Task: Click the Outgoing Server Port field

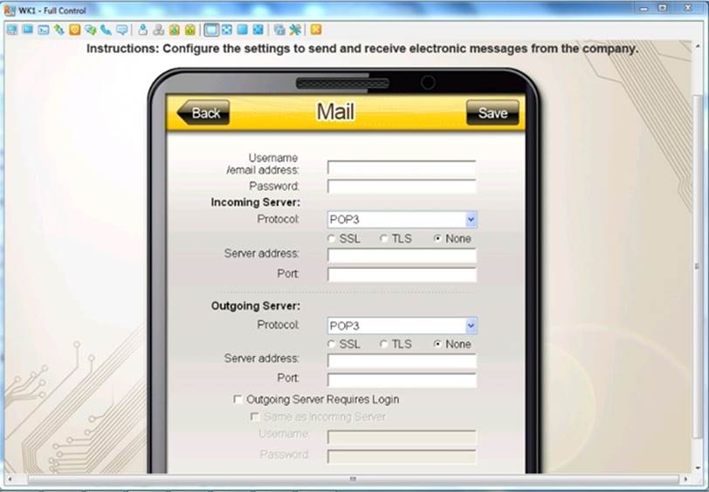Action: tap(402, 380)
